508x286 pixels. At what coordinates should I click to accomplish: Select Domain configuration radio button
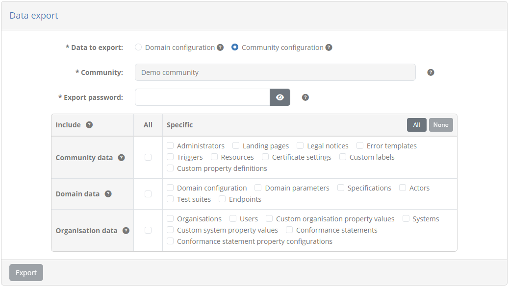[138, 47]
